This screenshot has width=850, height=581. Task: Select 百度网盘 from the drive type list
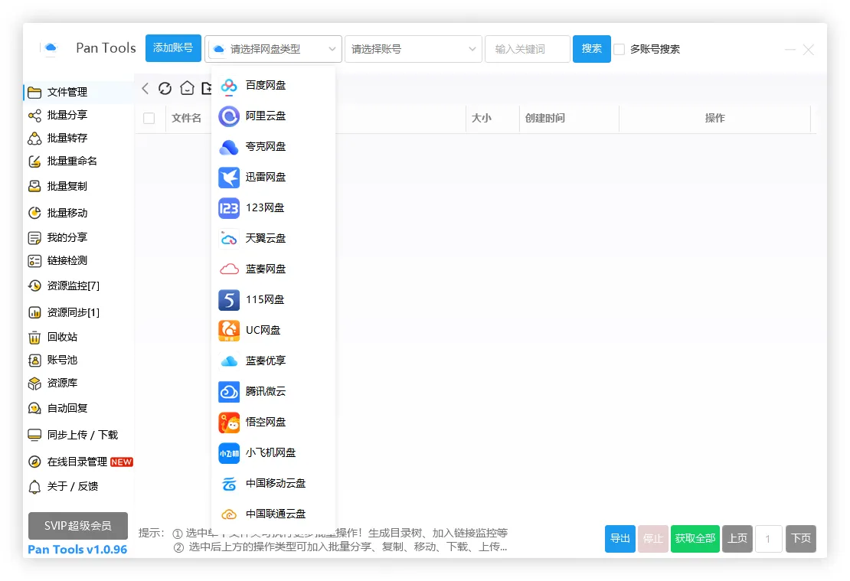[x=254, y=85]
